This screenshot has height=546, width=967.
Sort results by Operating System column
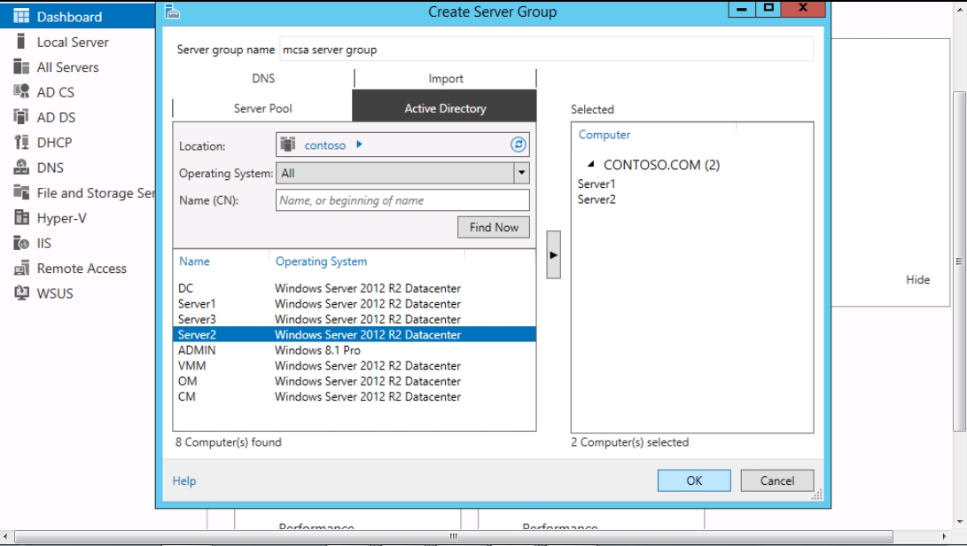(322, 261)
